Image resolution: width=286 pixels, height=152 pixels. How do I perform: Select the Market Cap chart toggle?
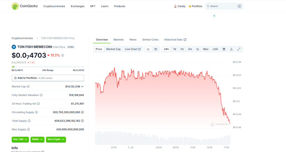[113, 49]
